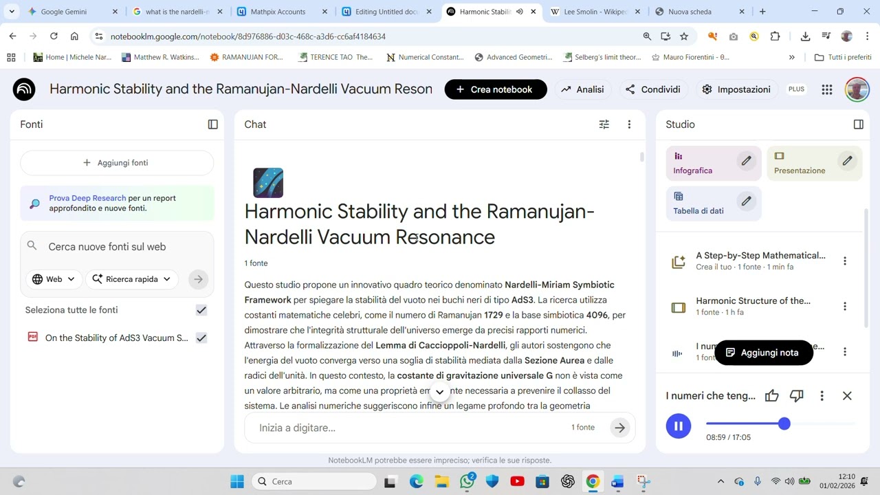
Task: Open the Ricerca rapida mode dropdown
Action: [x=132, y=279]
